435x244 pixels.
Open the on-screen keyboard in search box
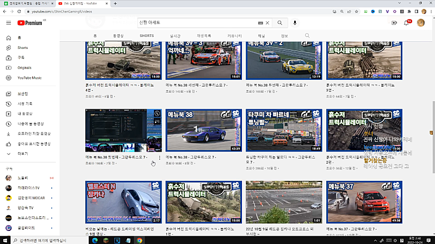pyautogui.click(x=260, y=23)
